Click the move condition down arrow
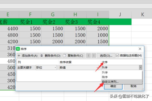The image size is (152, 101). 94,55
